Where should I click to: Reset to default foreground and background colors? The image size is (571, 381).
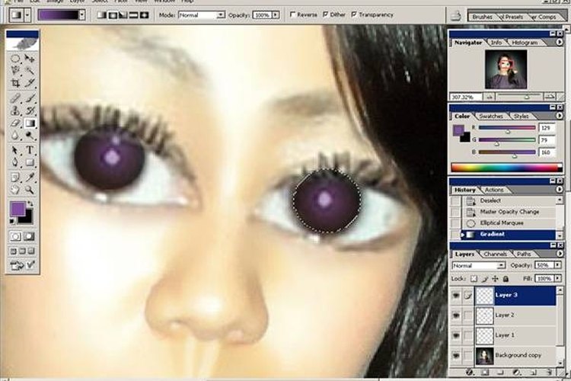pyautogui.click(x=12, y=221)
